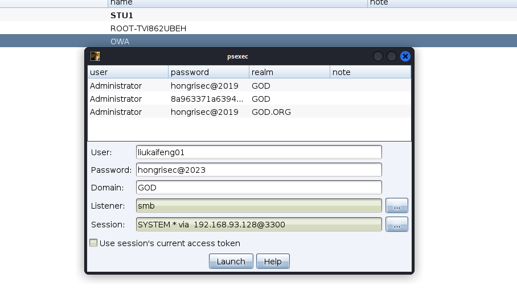
Task: Click the User field containing liukaifeng01
Action: tap(258, 152)
